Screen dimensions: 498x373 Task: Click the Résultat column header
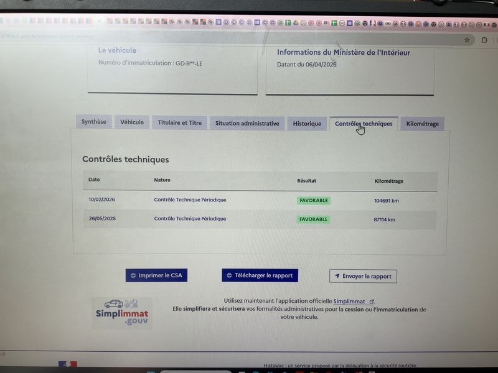point(306,181)
